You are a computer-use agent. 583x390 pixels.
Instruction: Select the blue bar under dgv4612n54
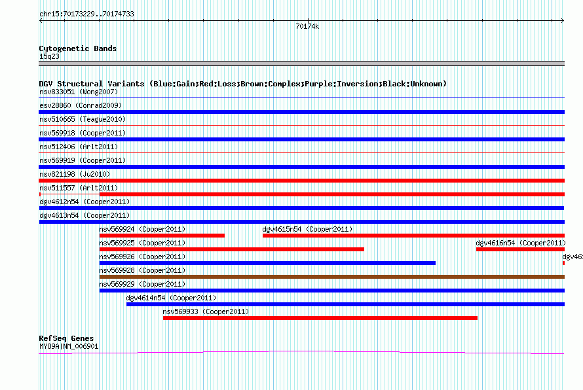301,208
